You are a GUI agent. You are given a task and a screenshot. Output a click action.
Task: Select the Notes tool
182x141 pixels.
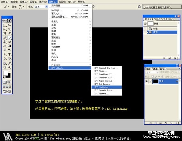[x=5, y=63]
